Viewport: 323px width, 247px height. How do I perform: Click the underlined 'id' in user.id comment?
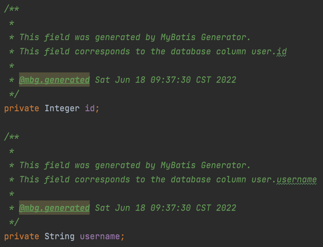pos(282,51)
